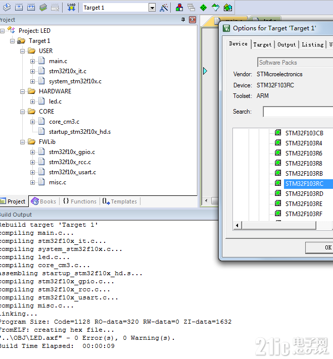Click the HARDWARE group folder icon
Viewport: 333px width, 359px height.
[32, 91]
